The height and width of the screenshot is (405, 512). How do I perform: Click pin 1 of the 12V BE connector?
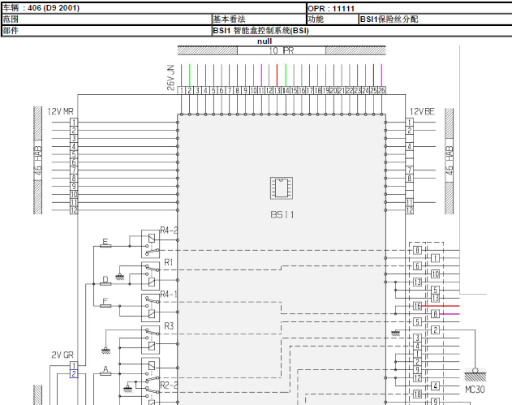tap(410, 123)
